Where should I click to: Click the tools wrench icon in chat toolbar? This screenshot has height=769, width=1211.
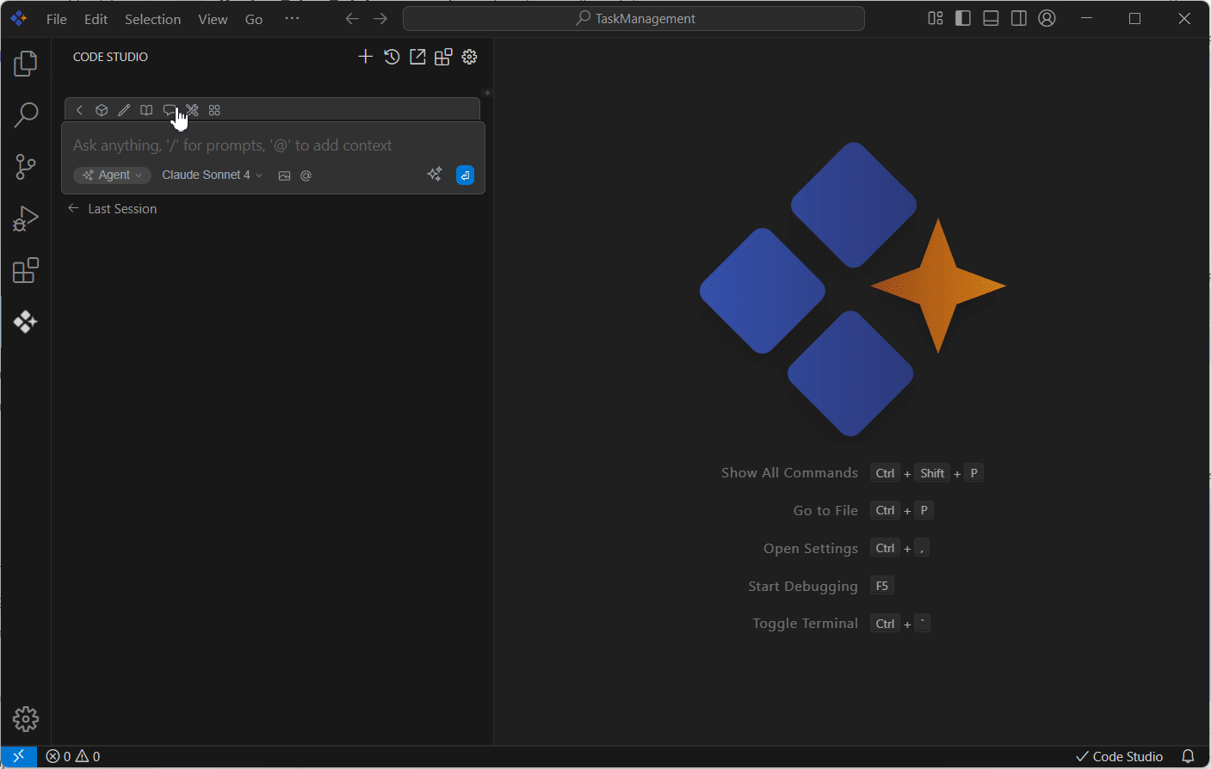coord(192,110)
